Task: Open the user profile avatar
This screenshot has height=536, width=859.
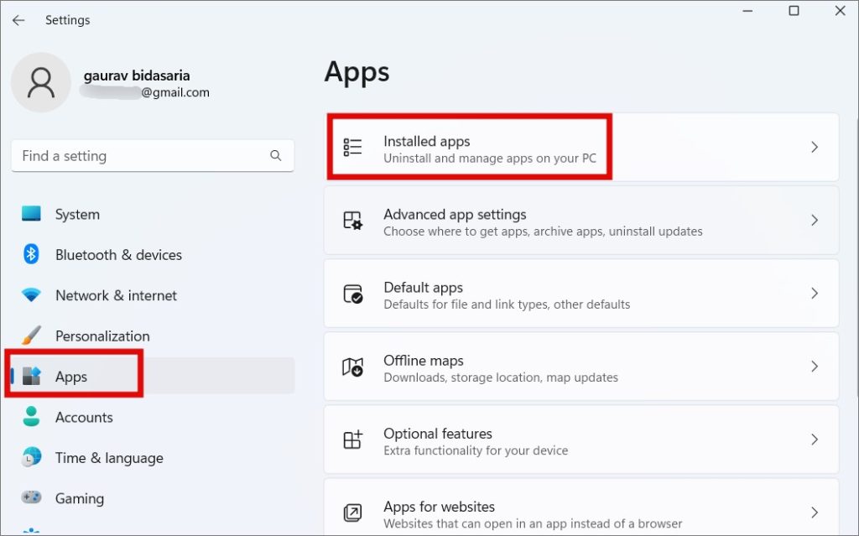Action: coord(41,83)
